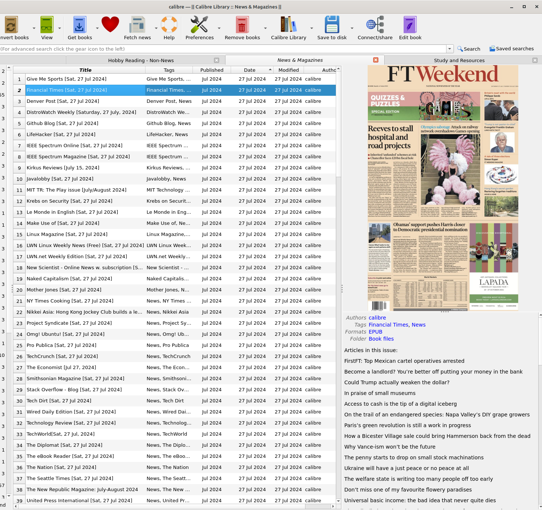
Task: Click the red heart donate icon
Action: (110, 25)
